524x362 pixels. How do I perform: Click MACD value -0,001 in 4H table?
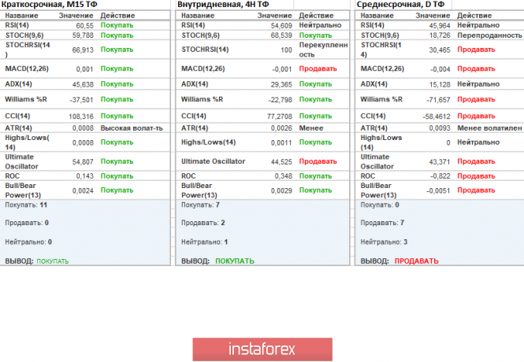282,69
